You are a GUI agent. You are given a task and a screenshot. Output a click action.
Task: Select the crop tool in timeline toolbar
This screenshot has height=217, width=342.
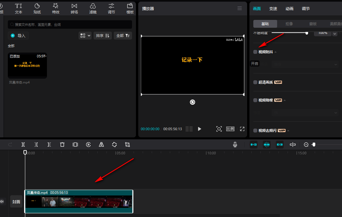(127, 145)
